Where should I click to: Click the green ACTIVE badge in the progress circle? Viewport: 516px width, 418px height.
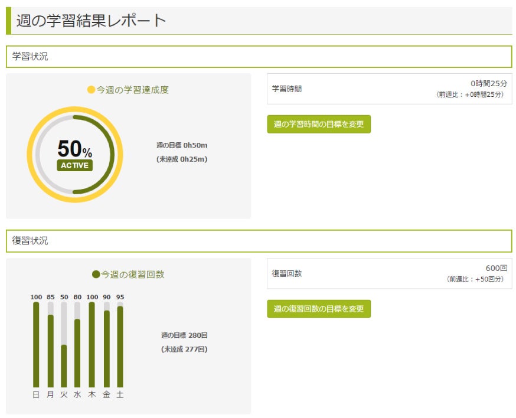point(75,165)
